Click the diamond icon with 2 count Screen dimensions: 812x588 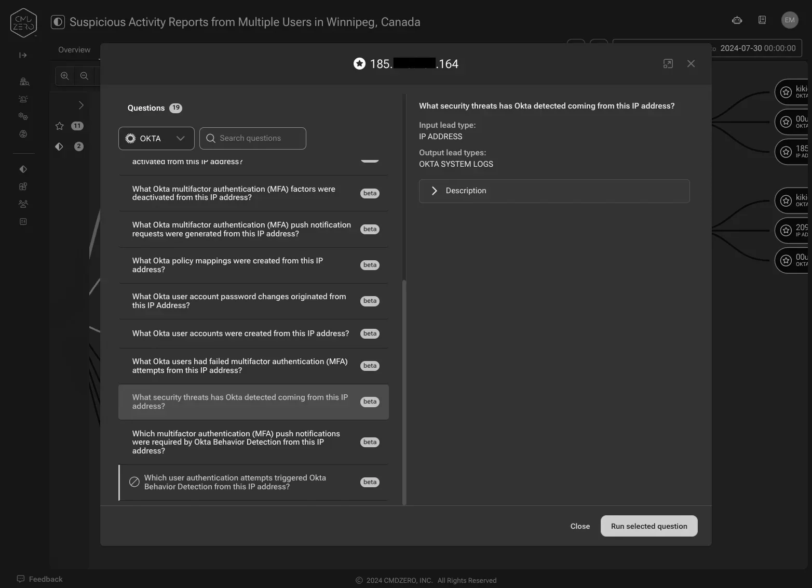pos(59,146)
